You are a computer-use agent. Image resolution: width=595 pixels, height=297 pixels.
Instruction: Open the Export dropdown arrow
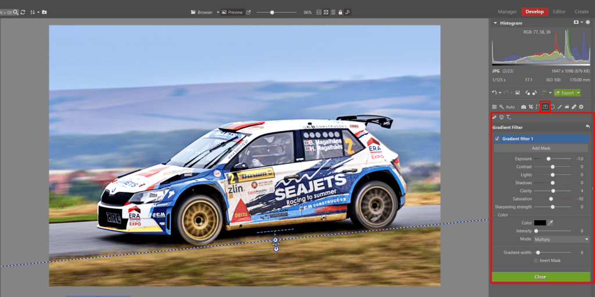pyautogui.click(x=578, y=92)
